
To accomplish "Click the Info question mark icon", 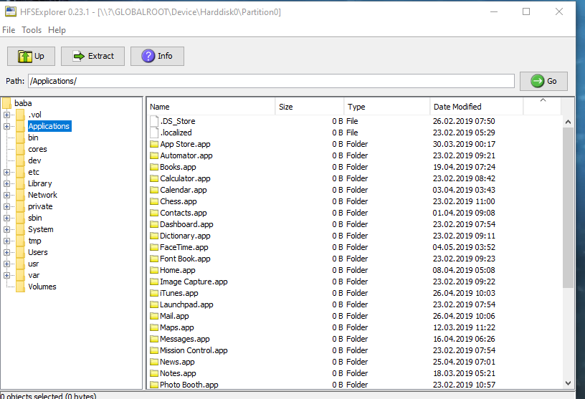I will pyautogui.click(x=148, y=56).
